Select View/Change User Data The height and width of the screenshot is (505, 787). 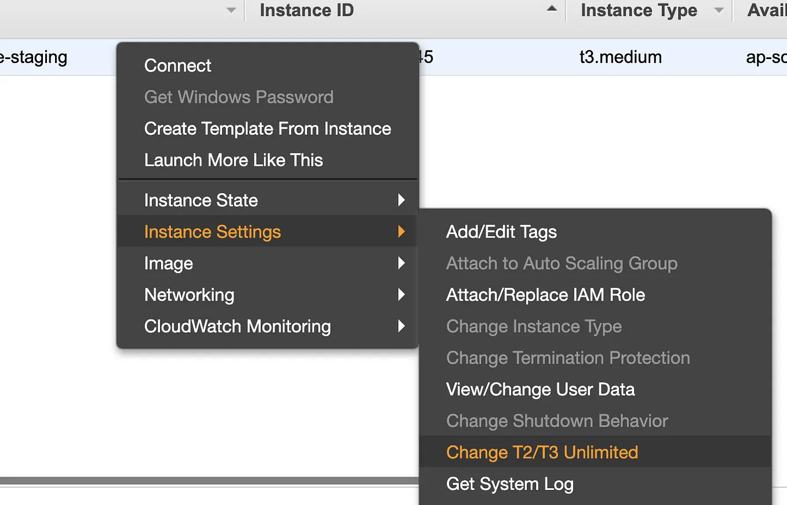[x=540, y=389]
